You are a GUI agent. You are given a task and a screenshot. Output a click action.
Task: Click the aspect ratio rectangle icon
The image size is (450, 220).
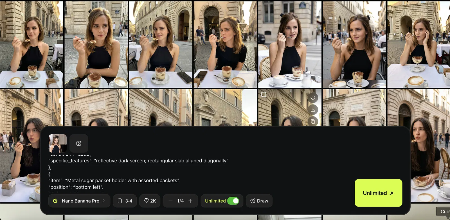[x=120, y=201]
